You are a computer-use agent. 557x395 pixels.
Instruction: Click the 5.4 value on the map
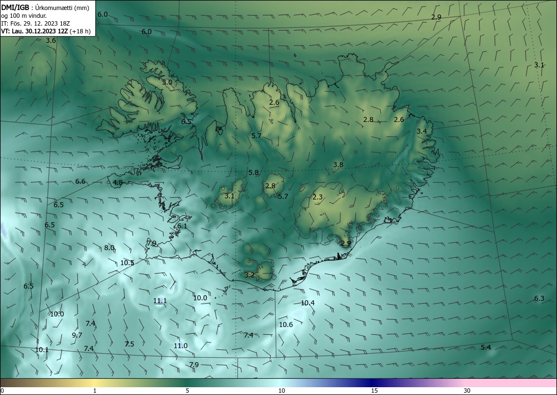coord(486,348)
